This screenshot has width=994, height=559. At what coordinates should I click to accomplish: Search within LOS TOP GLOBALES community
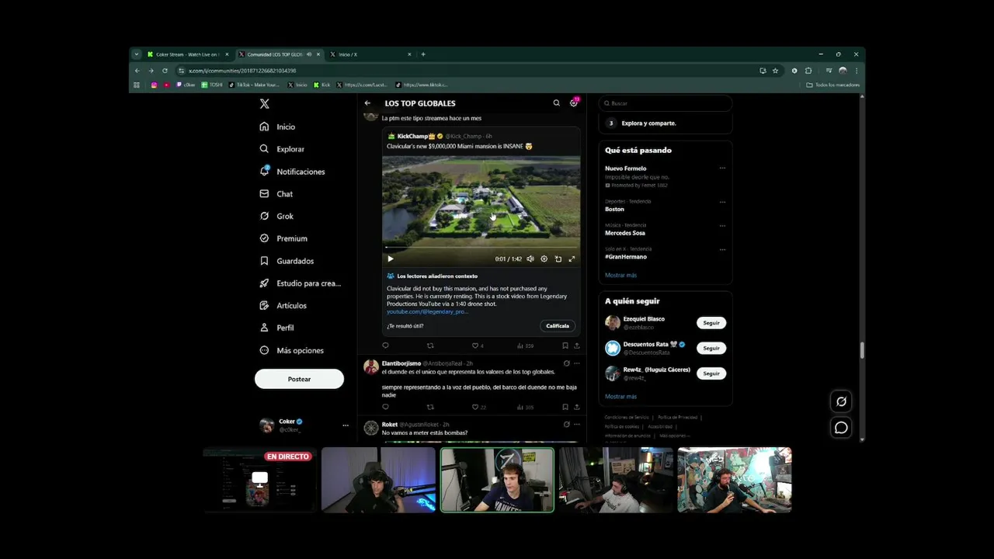pos(556,103)
